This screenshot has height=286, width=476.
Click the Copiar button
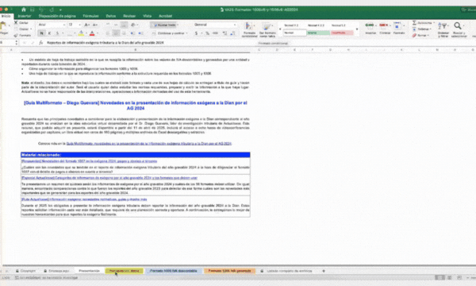click(x=23, y=29)
